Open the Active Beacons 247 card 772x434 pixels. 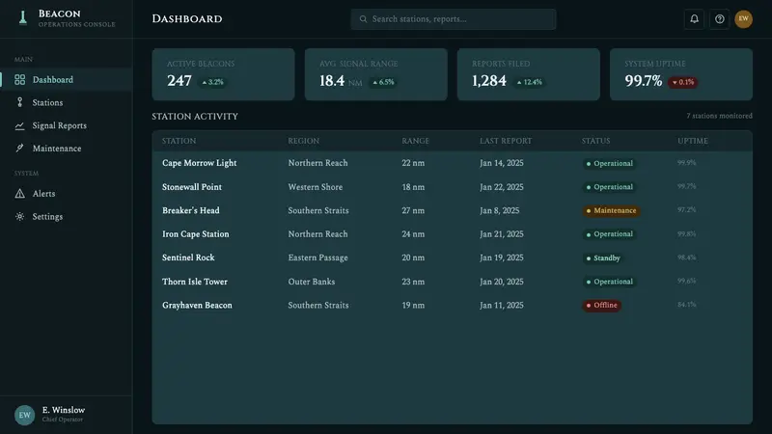(x=224, y=74)
